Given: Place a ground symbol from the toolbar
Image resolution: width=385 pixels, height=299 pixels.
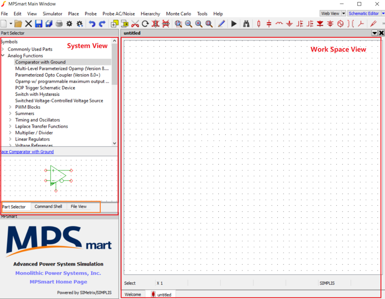Looking at the screenshot, I should (x=289, y=24).
